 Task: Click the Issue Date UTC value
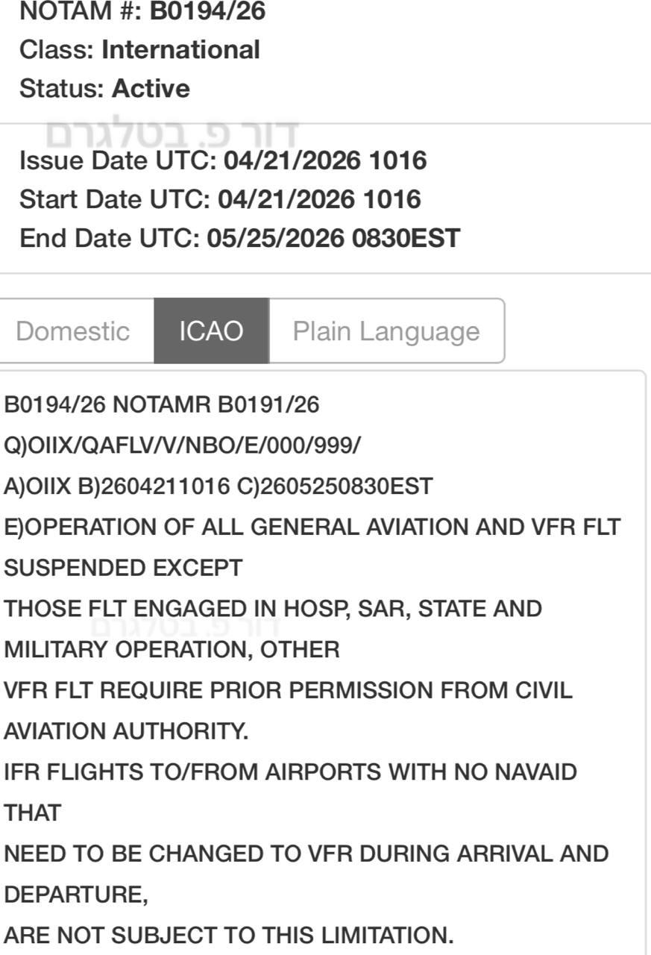324,160
